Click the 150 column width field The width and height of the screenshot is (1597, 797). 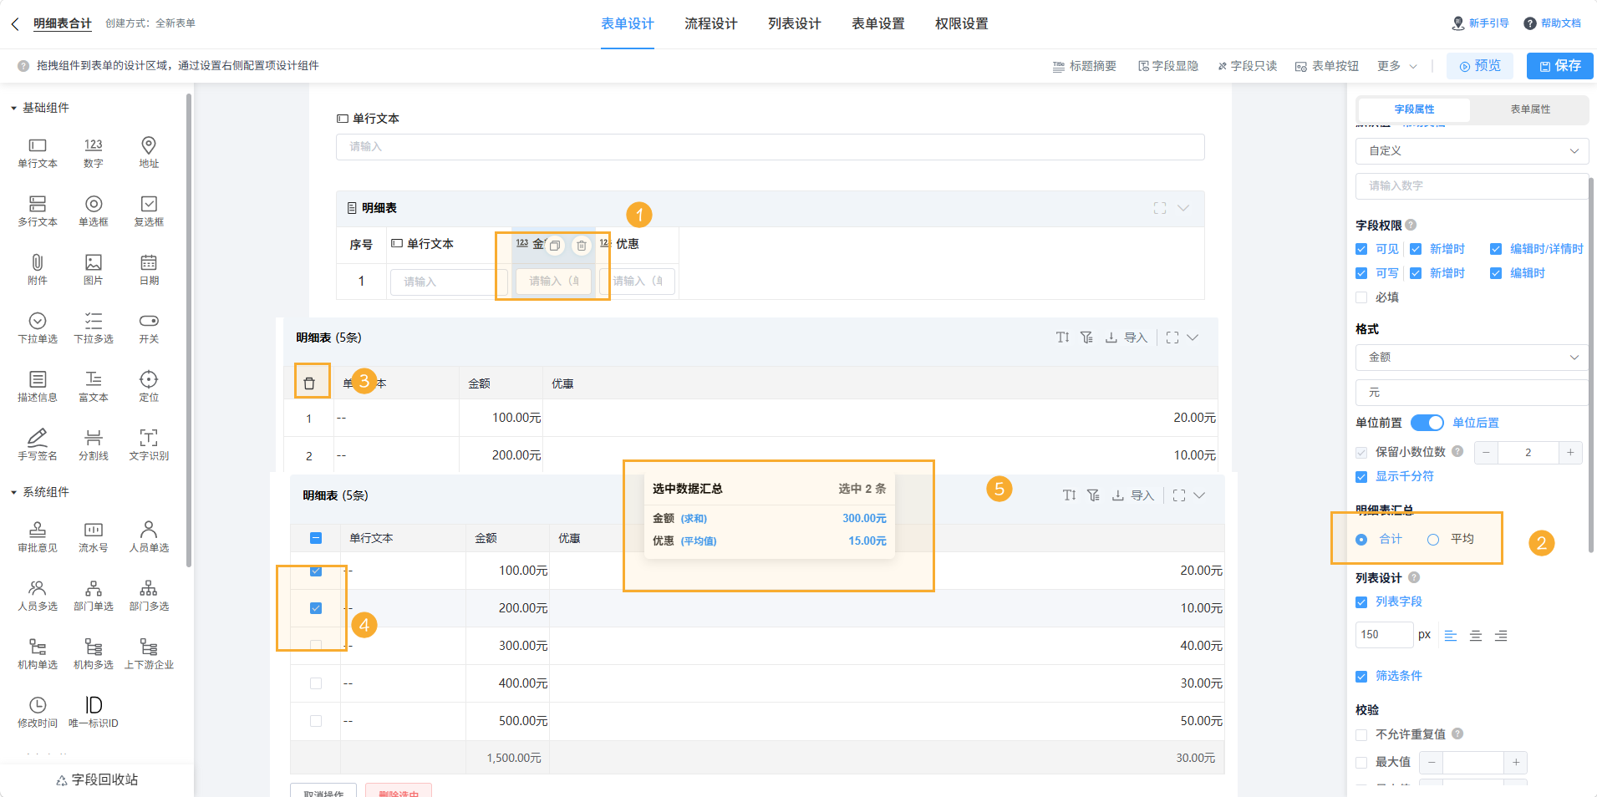(x=1384, y=635)
